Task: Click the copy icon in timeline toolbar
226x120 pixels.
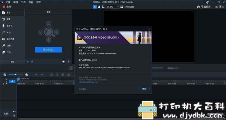Action: click(x=63, y=75)
